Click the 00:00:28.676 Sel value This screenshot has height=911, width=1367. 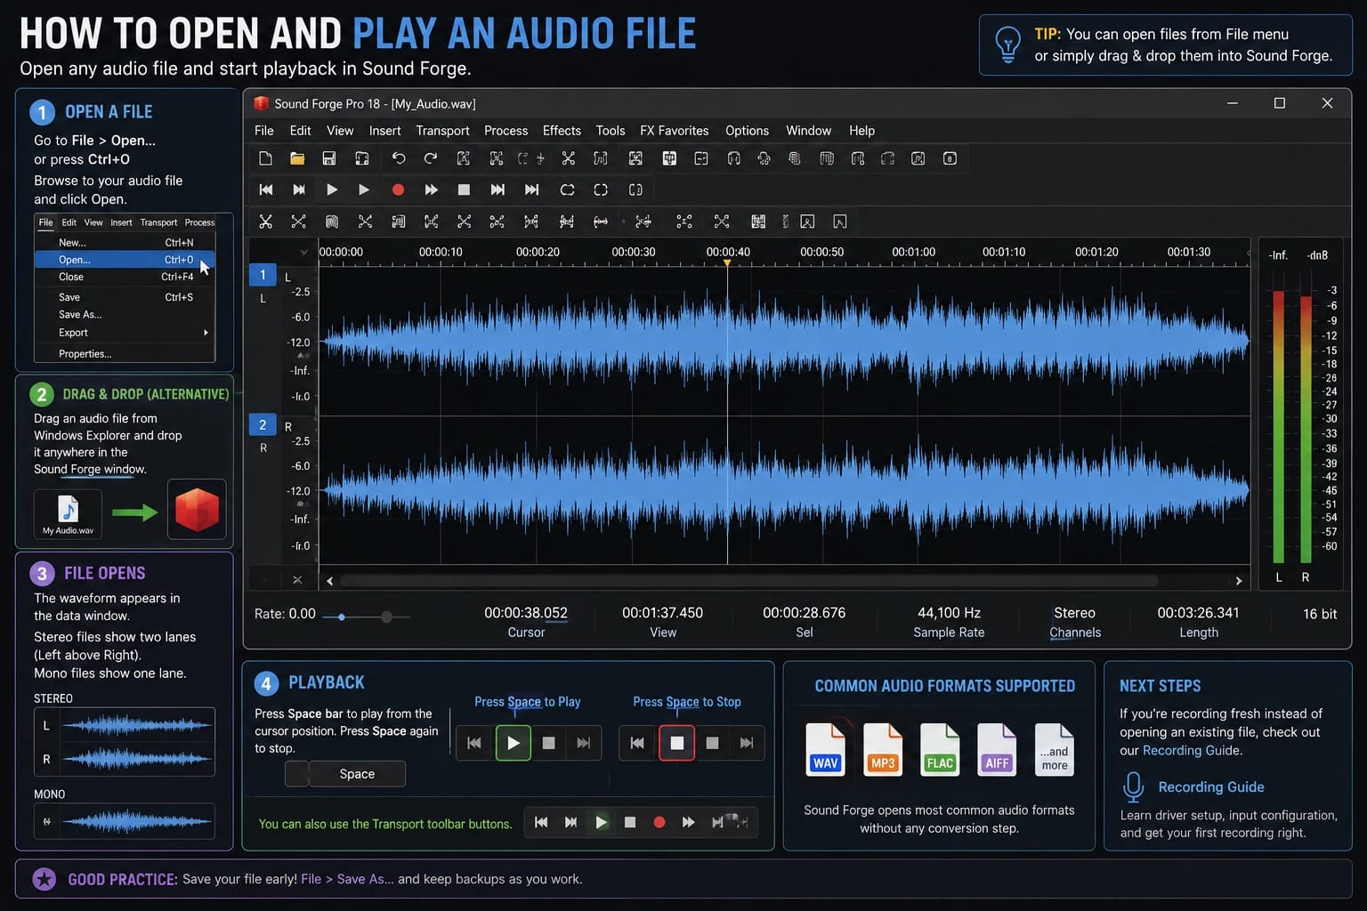[x=805, y=613]
